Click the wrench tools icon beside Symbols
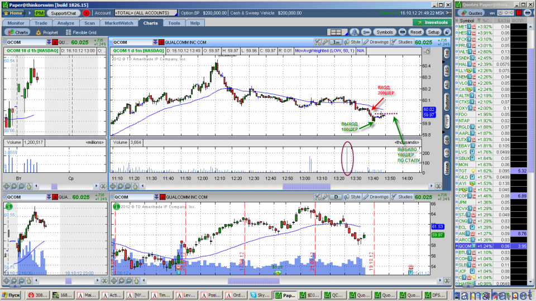The width and height of the screenshot is (536, 301). [366, 32]
